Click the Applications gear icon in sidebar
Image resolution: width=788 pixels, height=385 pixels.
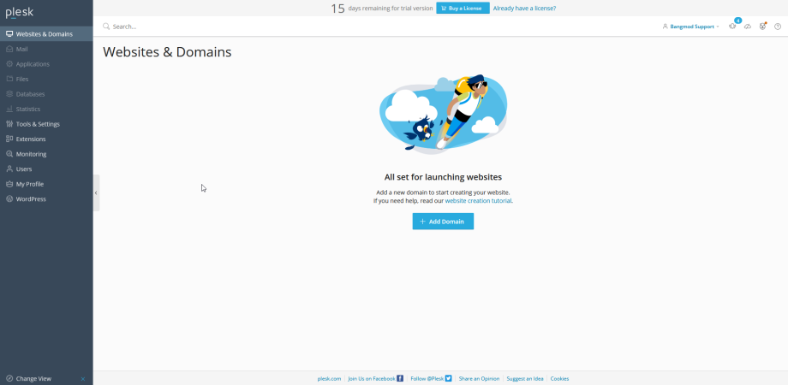[x=9, y=64]
